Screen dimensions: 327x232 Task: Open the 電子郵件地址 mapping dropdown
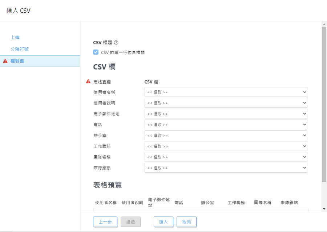(x=226, y=114)
